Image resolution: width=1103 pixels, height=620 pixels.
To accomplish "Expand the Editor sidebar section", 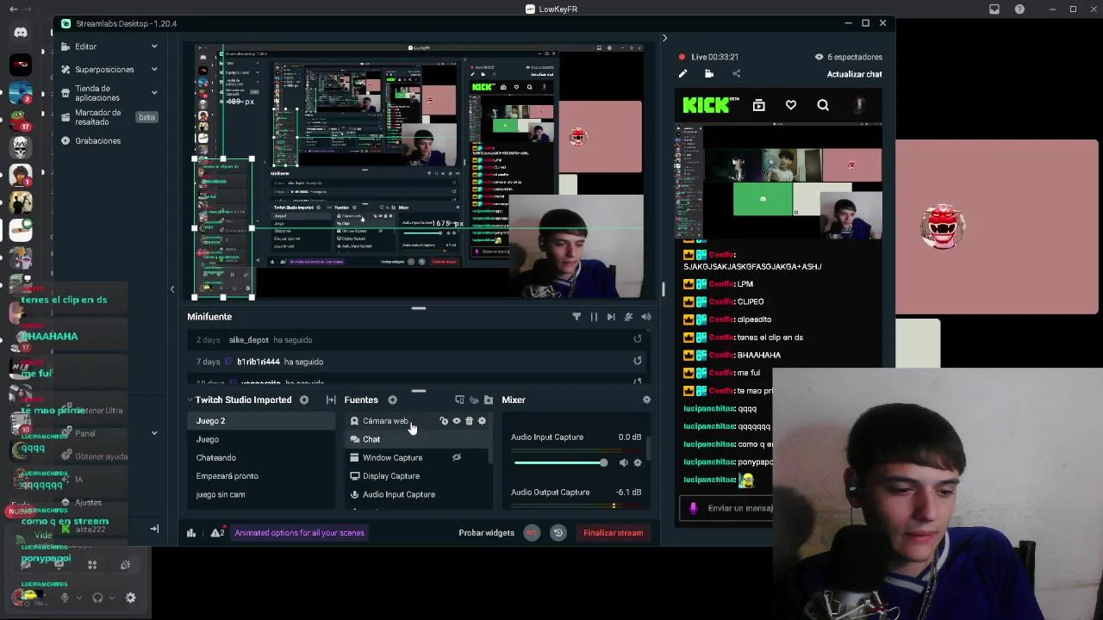I will click(x=154, y=46).
